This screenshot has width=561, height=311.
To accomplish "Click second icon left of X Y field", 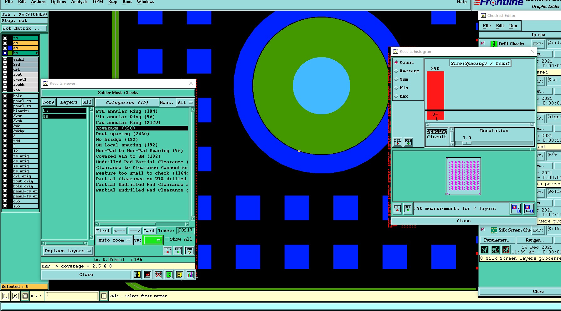I will pos(15,296).
